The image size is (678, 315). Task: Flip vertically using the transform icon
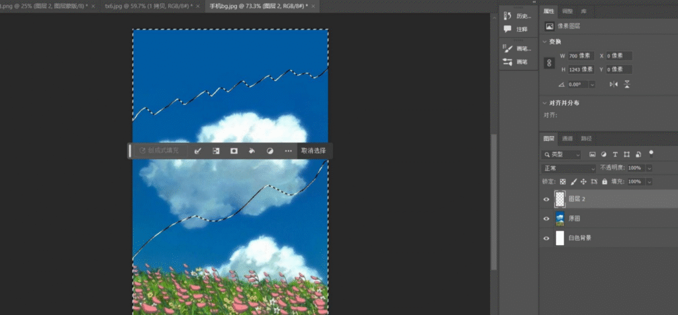pos(627,84)
